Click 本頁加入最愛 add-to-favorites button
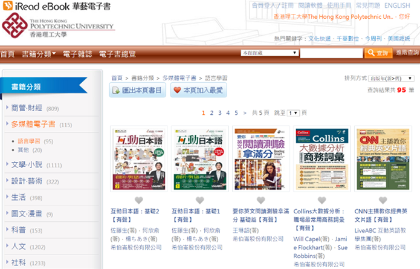 (x=198, y=90)
